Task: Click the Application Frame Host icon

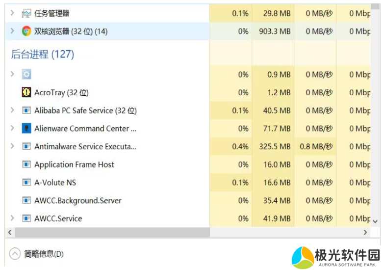Action: [26, 164]
